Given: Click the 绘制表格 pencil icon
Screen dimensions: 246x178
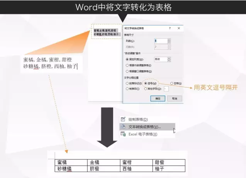Looking at the screenshot, I should 123,119.
